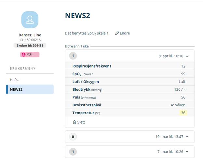Click the Bevissthetsnivå row
The image size is (203, 160).
[x=129, y=105]
